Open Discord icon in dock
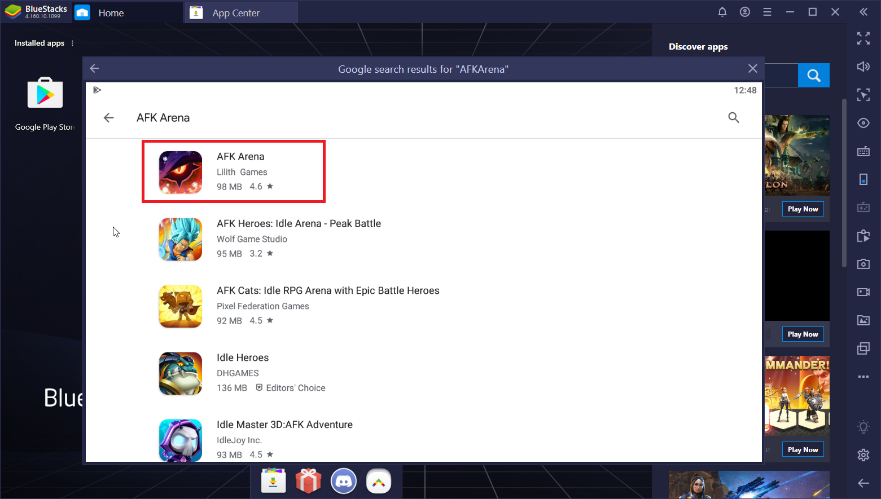This screenshot has height=499, width=881. coord(344,482)
